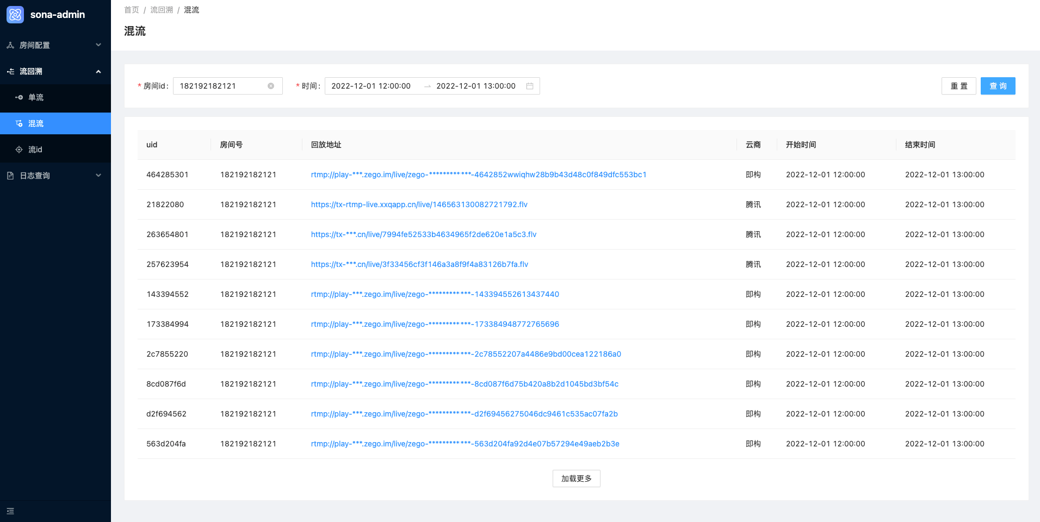Click the sona-admin logo icon
Screen dimensions: 1040x522
point(15,15)
